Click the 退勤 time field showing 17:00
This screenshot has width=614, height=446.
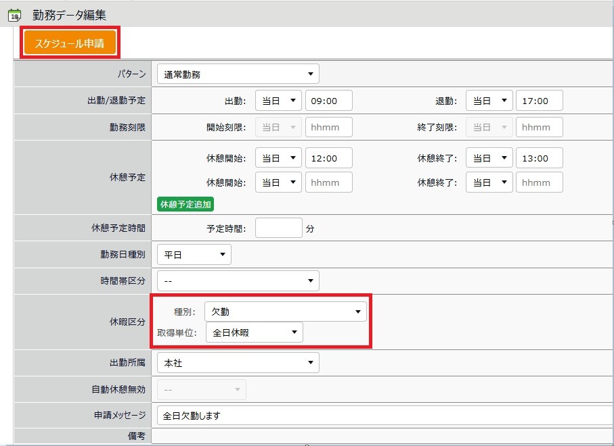click(x=539, y=101)
